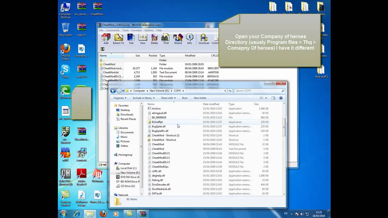The width and height of the screenshot is (388, 218).
Task: Open the Share with dropdown
Action: pyautogui.click(x=168, y=98)
